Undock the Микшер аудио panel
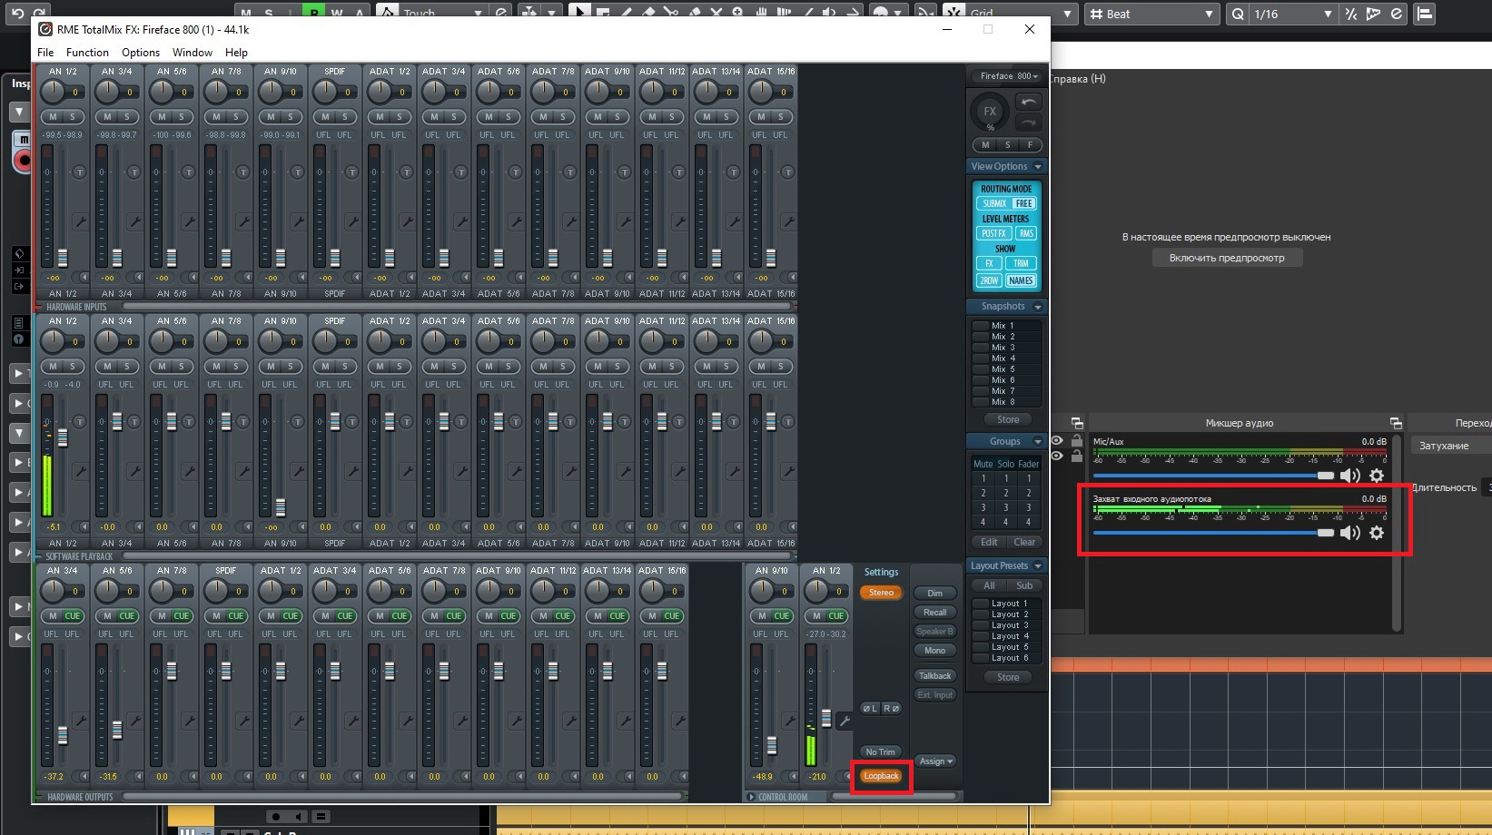This screenshot has height=835, width=1492. tap(1396, 423)
